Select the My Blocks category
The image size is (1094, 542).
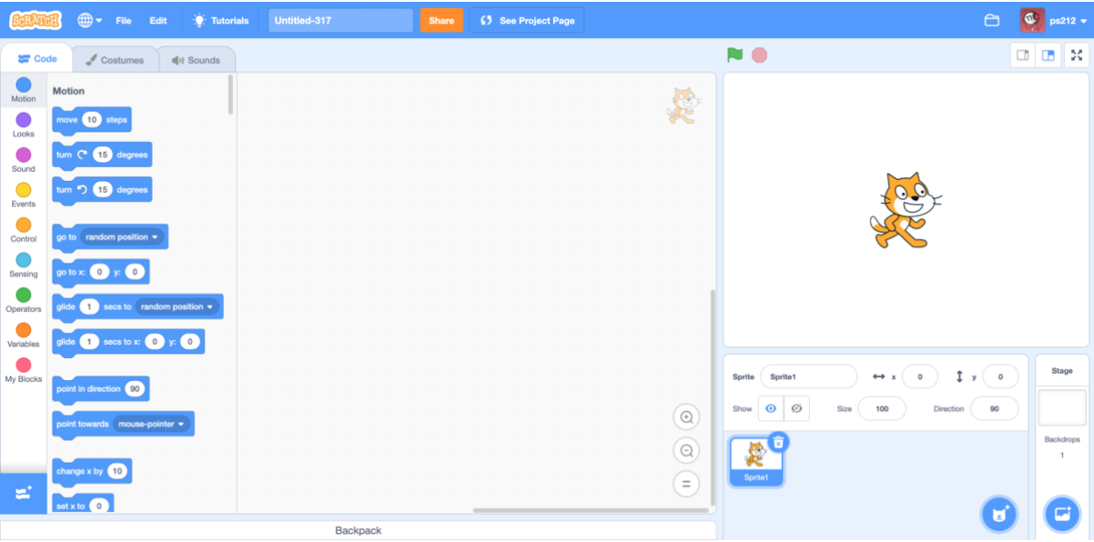point(24,370)
